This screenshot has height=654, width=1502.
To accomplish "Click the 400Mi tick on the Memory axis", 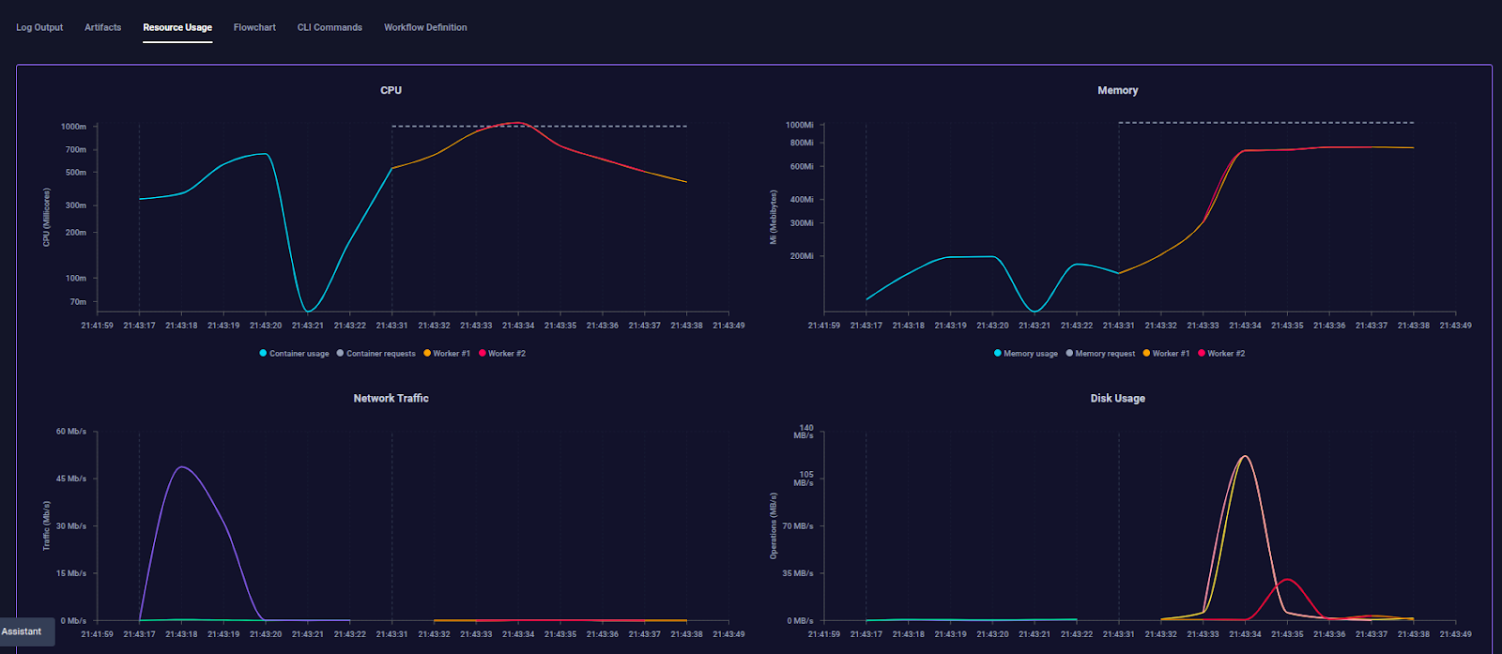I will click(802, 199).
